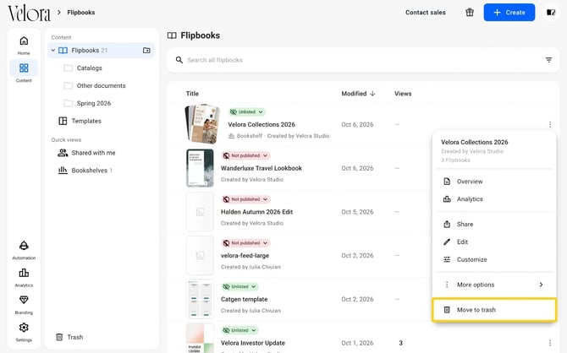The width and height of the screenshot is (567, 353).
Task: Open the Not published dropdown for Halden Autumn 2026 Edit
Action: pyautogui.click(x=245, y=199)
